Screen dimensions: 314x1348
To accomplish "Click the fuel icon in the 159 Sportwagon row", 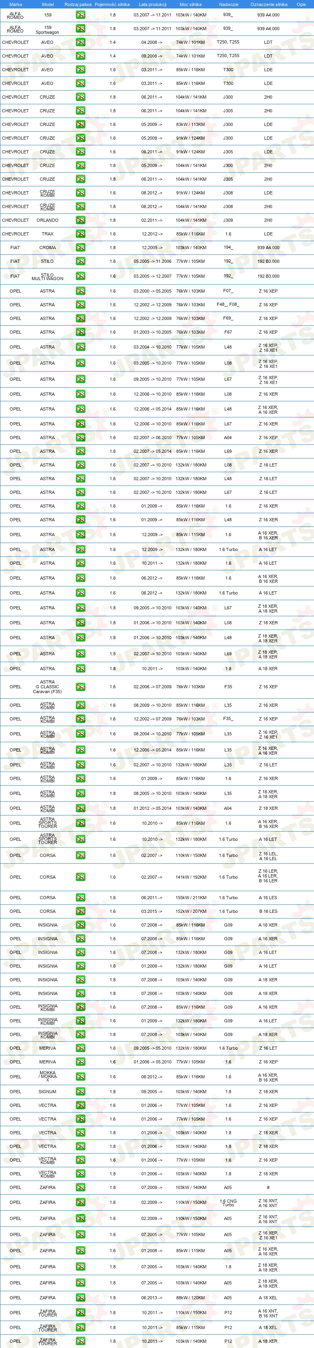I will pyautogui.click(x=80, y=29).
